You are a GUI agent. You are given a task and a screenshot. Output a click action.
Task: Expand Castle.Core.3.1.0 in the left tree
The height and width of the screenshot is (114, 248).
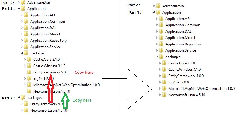pyautogui.click(x=25, y=60)
